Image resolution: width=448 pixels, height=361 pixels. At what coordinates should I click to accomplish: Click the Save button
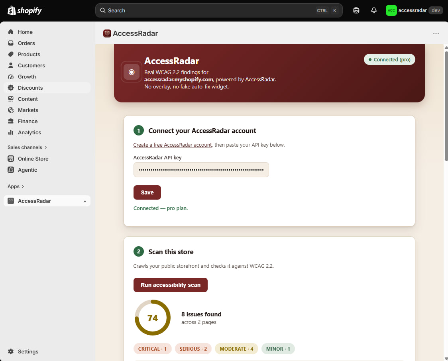[147, 192]
